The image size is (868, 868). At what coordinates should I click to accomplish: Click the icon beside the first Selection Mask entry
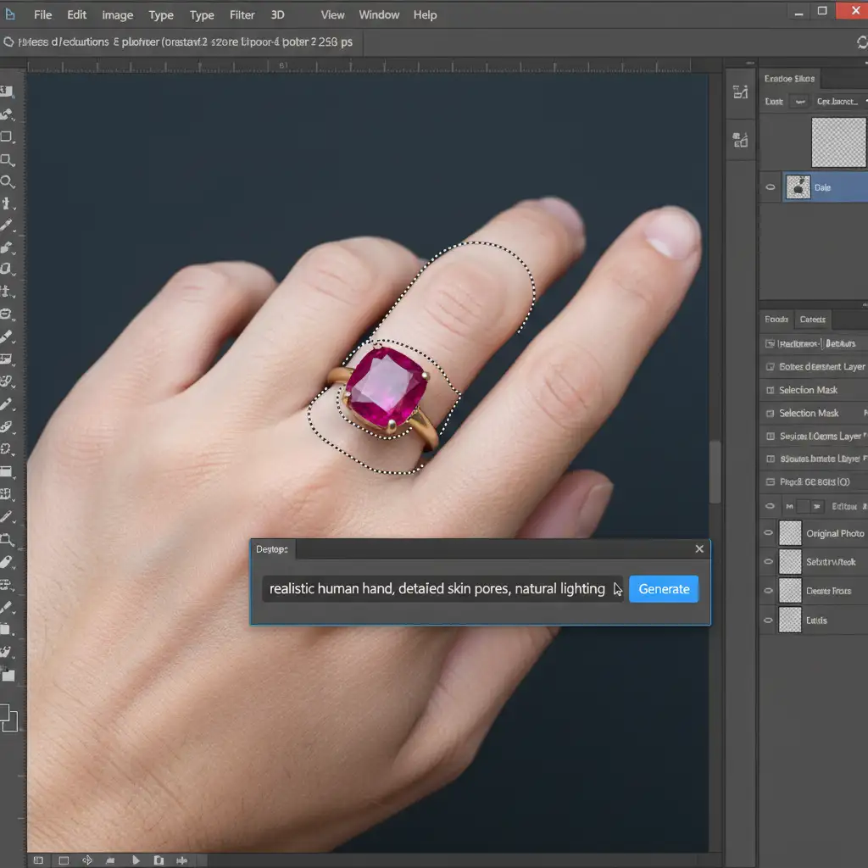tap(770, 390)
